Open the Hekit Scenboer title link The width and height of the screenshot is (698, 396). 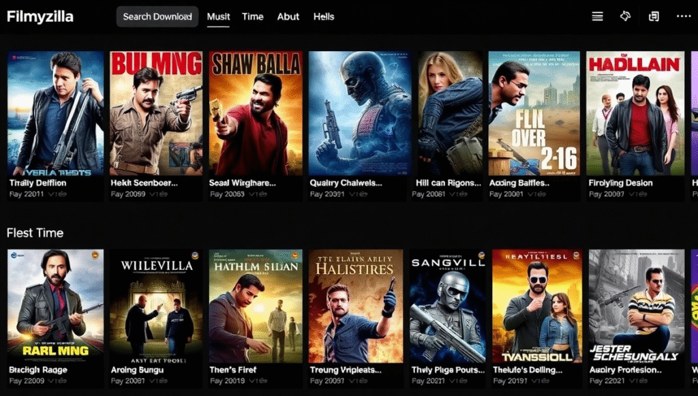tap(144, 183)
